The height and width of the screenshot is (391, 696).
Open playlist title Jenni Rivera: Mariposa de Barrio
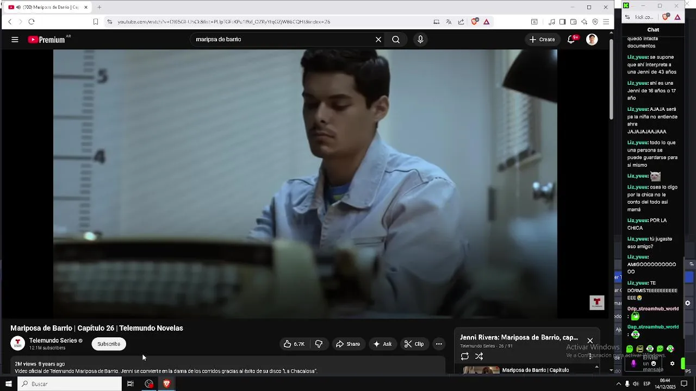519,337
